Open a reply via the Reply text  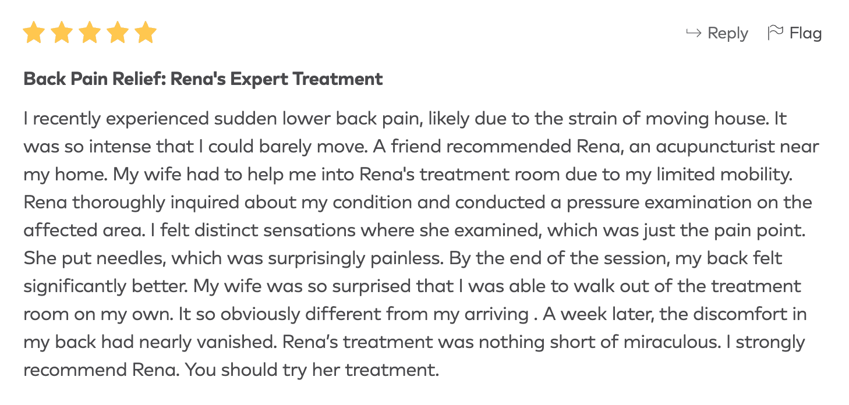click(727, 34)
